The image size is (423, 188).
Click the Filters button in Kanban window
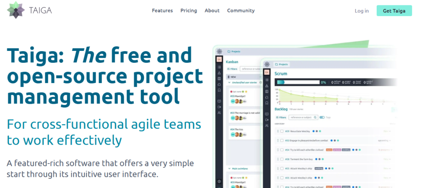(x=232, y=69)
